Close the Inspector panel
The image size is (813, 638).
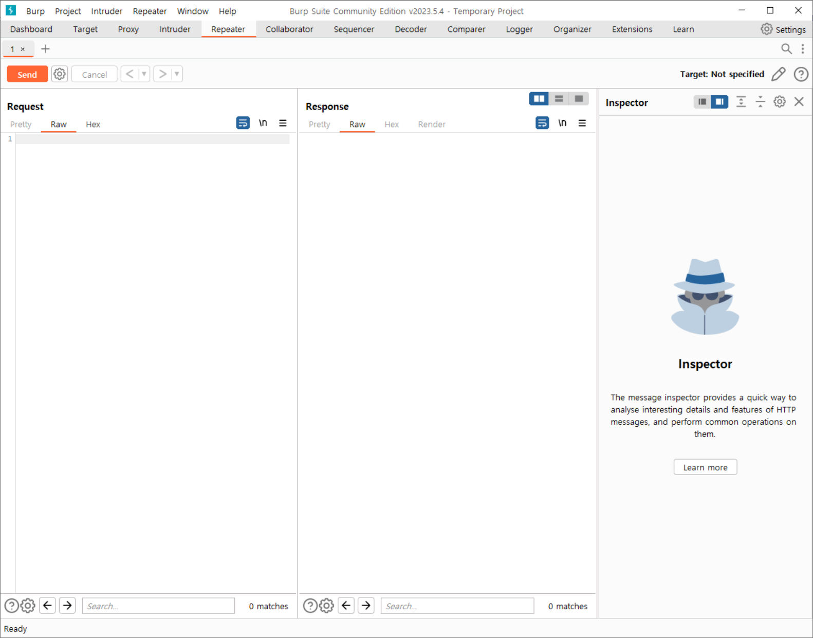click(x=799, y=102)
